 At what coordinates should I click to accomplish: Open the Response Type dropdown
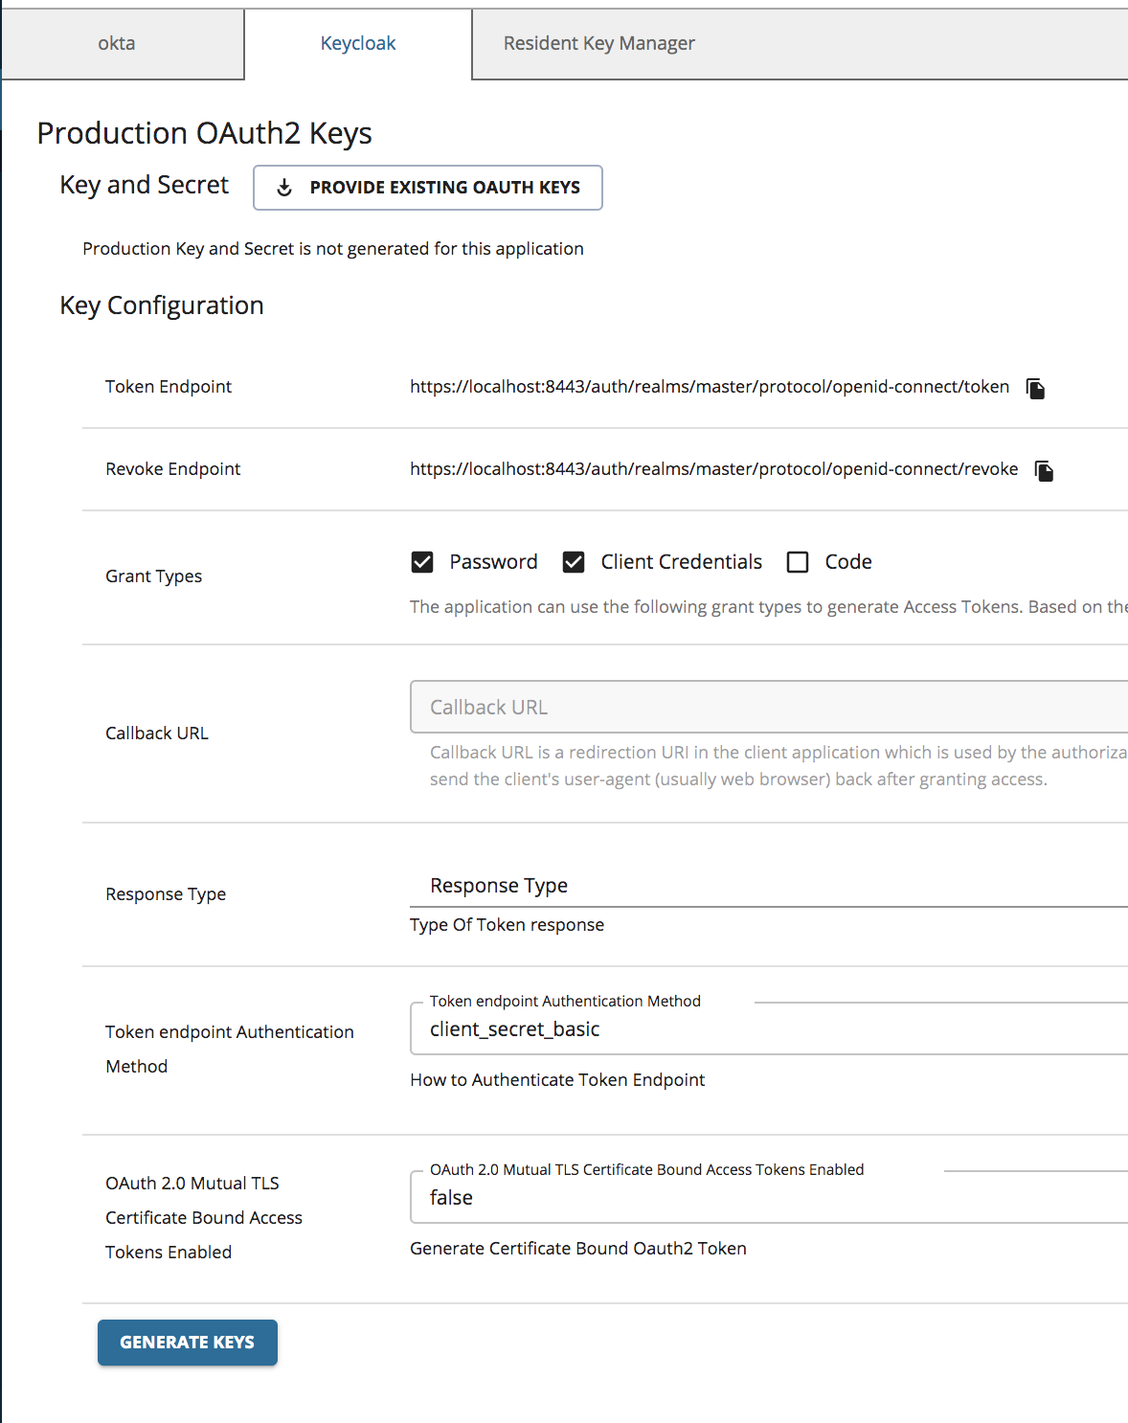pyautogui.click(x=670, y=885)
